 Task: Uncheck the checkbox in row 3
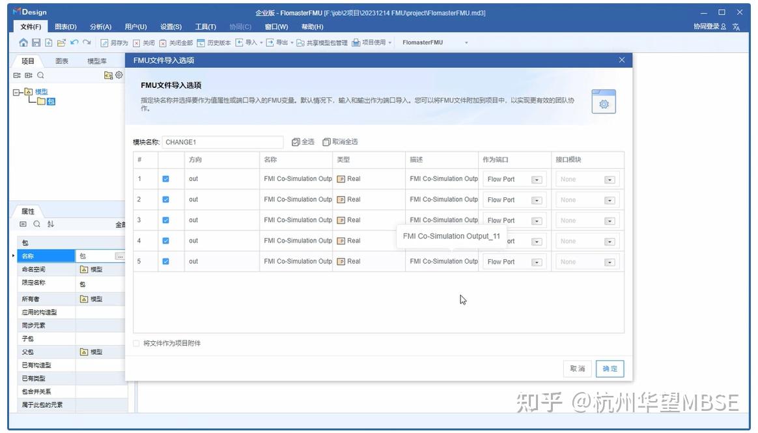pos(166,220)
